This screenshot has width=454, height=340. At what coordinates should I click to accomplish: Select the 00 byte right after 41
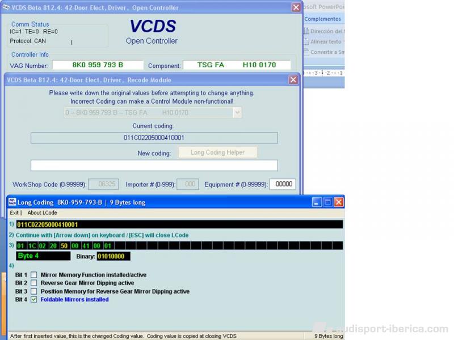pos(96,246)
